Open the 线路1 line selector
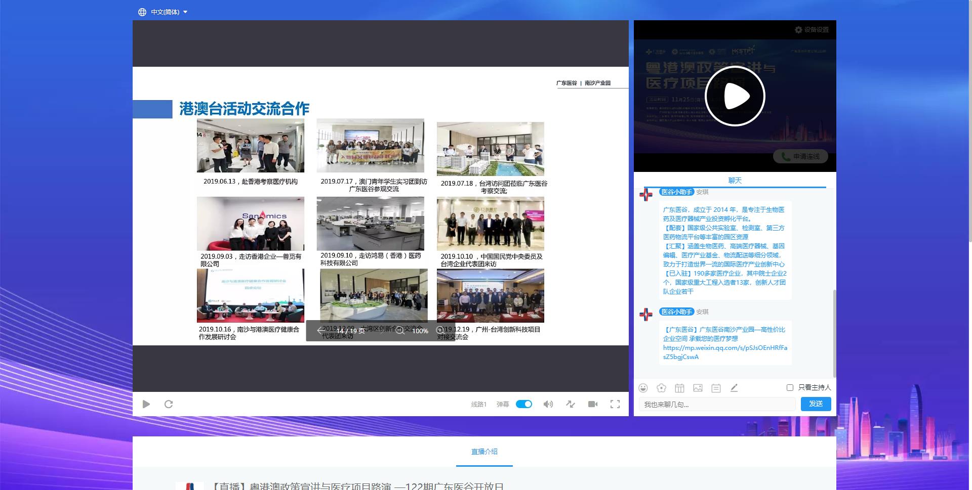972x490 pixels. click(478, 404)
